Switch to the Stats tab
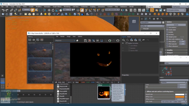 pos(129,37)
